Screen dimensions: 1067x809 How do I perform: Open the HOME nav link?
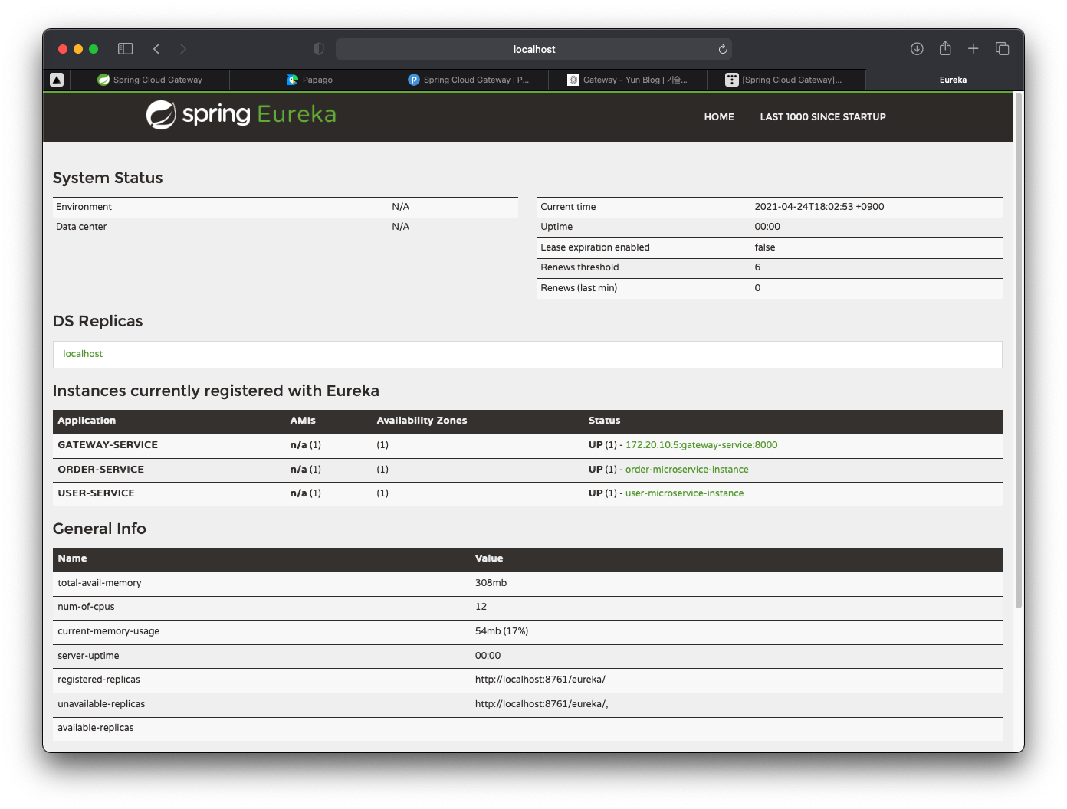tap(719, 117)
